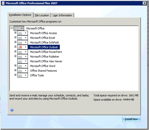
Task: Select Microsoft Office InfoPath in the tree
Action: tap(44, 42)
